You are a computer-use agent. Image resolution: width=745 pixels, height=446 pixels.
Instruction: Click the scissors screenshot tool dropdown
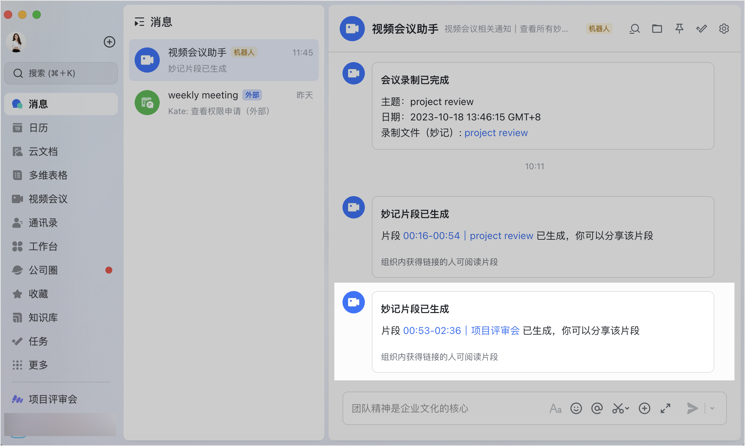coord(620,408)
